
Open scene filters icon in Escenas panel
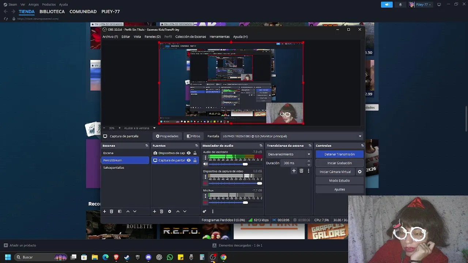coord(120,211)
